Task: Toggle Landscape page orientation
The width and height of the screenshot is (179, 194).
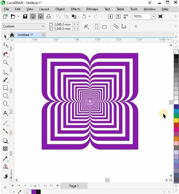Action: click(x=104, y=26)
